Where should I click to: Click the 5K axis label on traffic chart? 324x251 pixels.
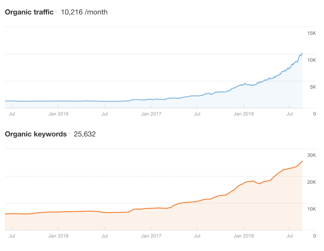(x=313, y=87)
